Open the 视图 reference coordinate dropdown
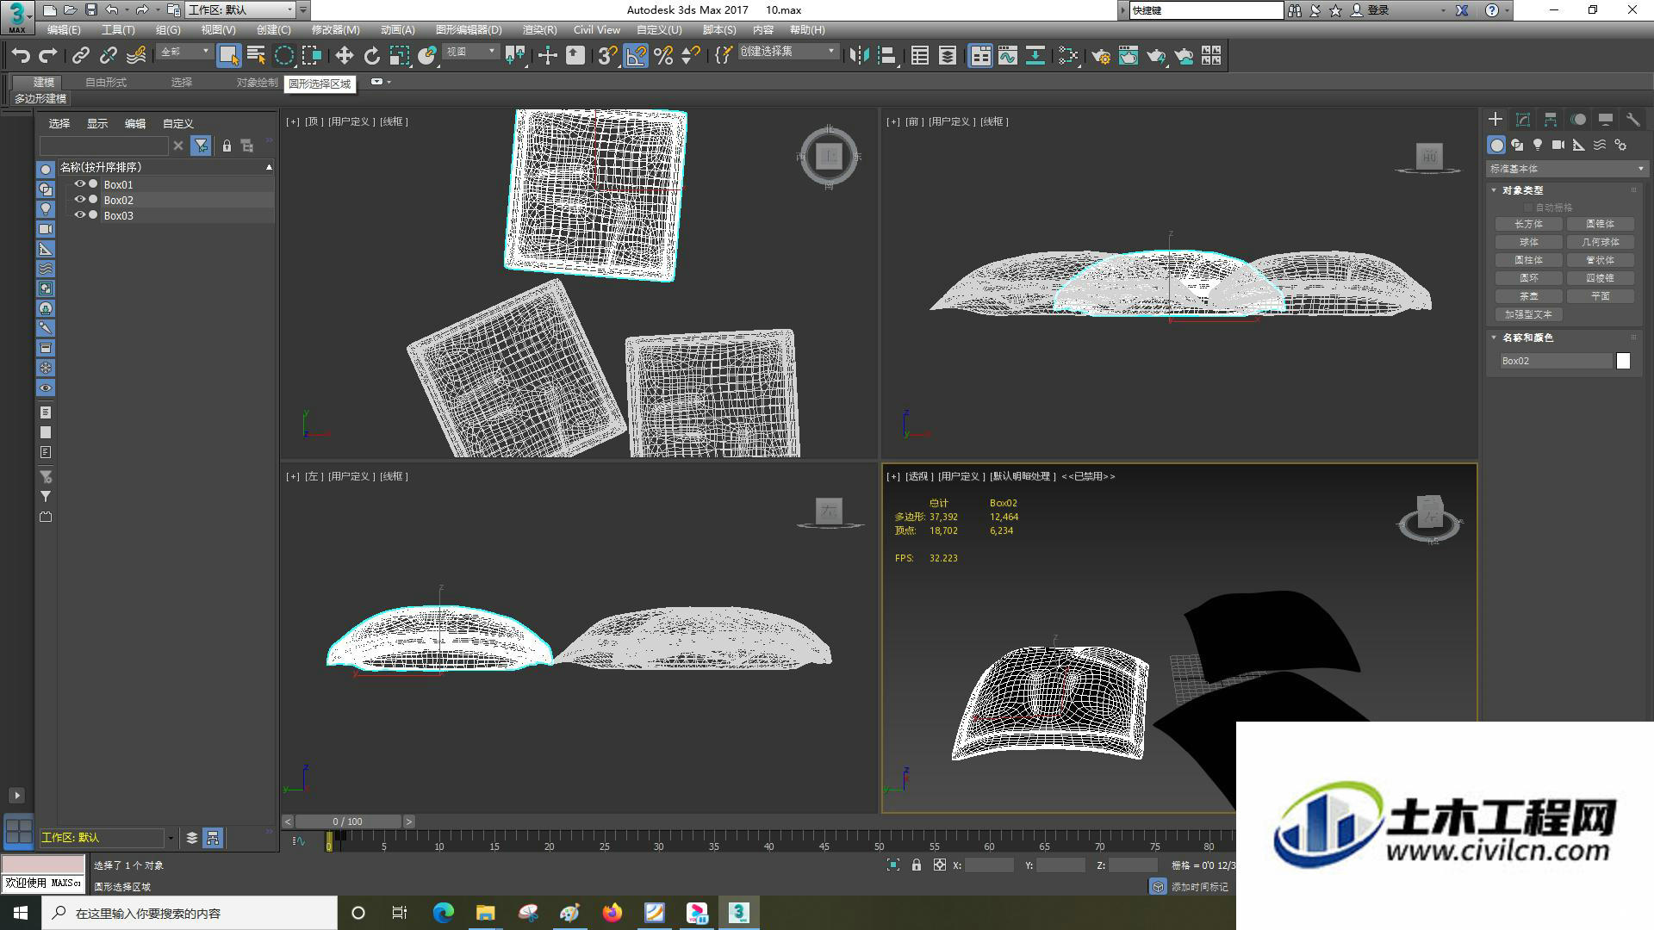 tap(470, 52)
